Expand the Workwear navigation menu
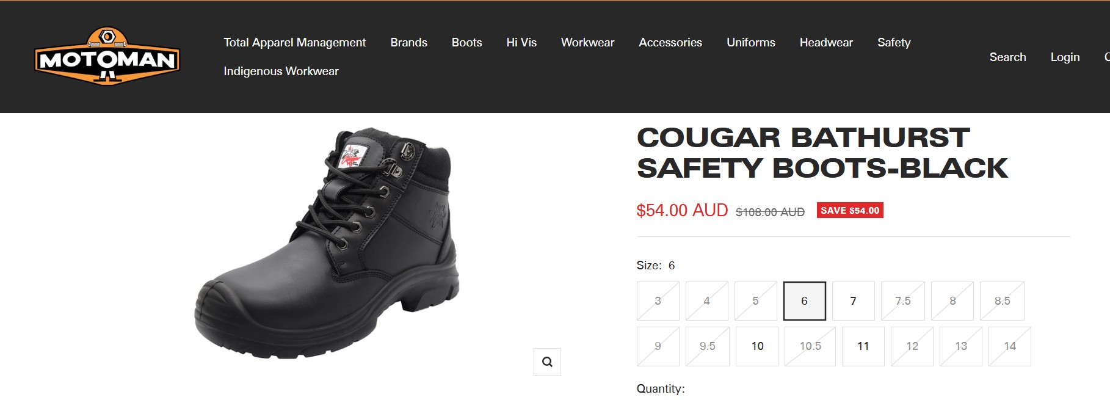Viewport: 1110px width, 400px height. (587, 42)
